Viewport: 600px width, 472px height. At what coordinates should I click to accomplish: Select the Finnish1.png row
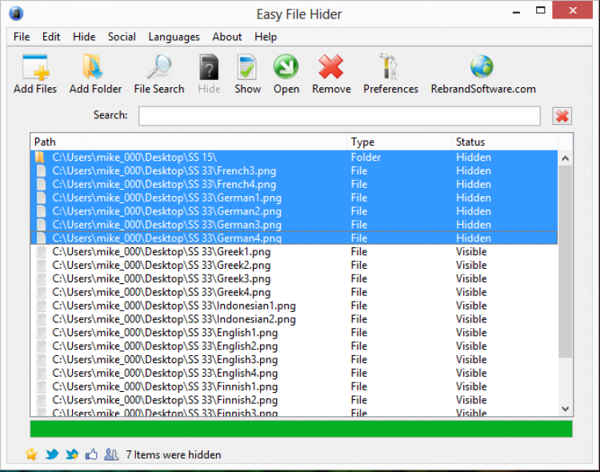click(x=294, y=386)
